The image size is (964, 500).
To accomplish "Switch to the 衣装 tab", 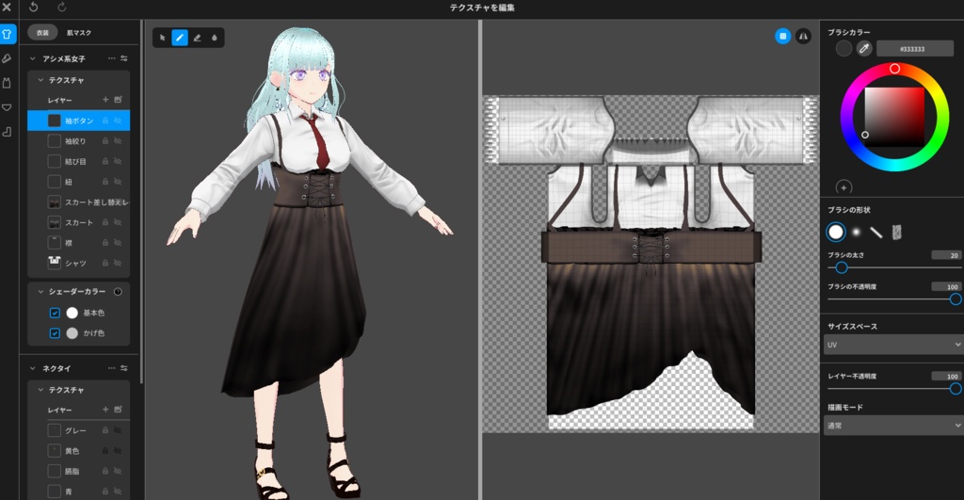I will (x=42, y=33).
